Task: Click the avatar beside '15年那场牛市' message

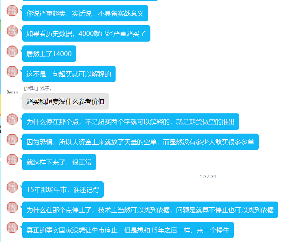Action: [12, 187]
